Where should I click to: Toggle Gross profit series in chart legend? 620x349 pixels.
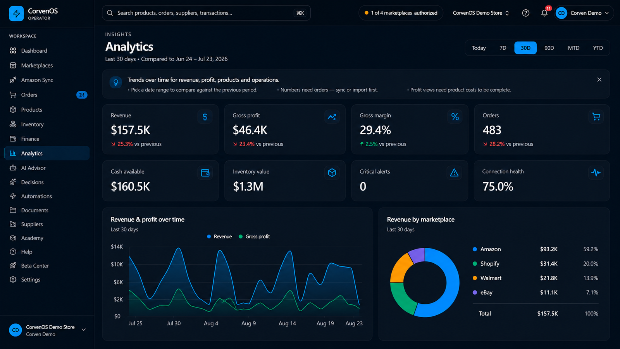point(254,237)
